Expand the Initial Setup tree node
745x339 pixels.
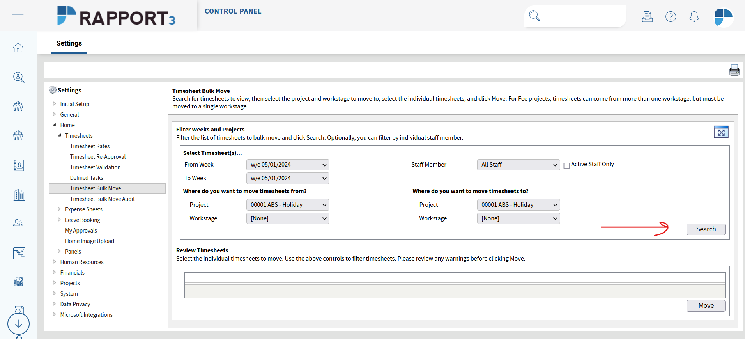coord(54,104)
